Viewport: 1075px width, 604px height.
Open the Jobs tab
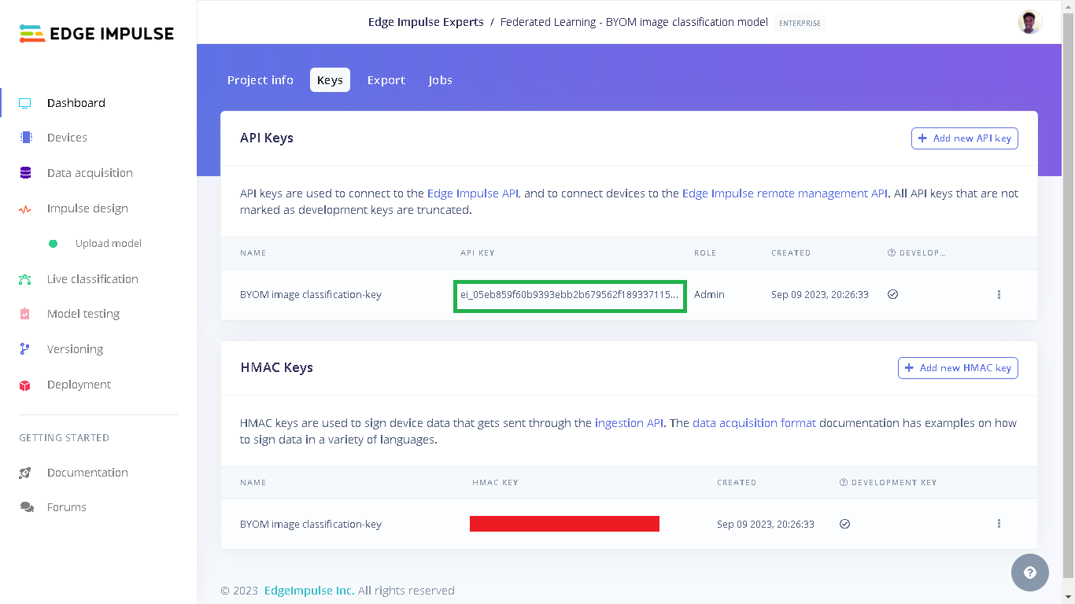point(440,80)
